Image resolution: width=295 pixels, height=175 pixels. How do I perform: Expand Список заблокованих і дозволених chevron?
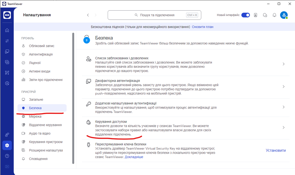[283, 64]
